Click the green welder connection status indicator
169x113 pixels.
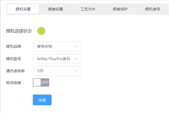click(41, 31)
